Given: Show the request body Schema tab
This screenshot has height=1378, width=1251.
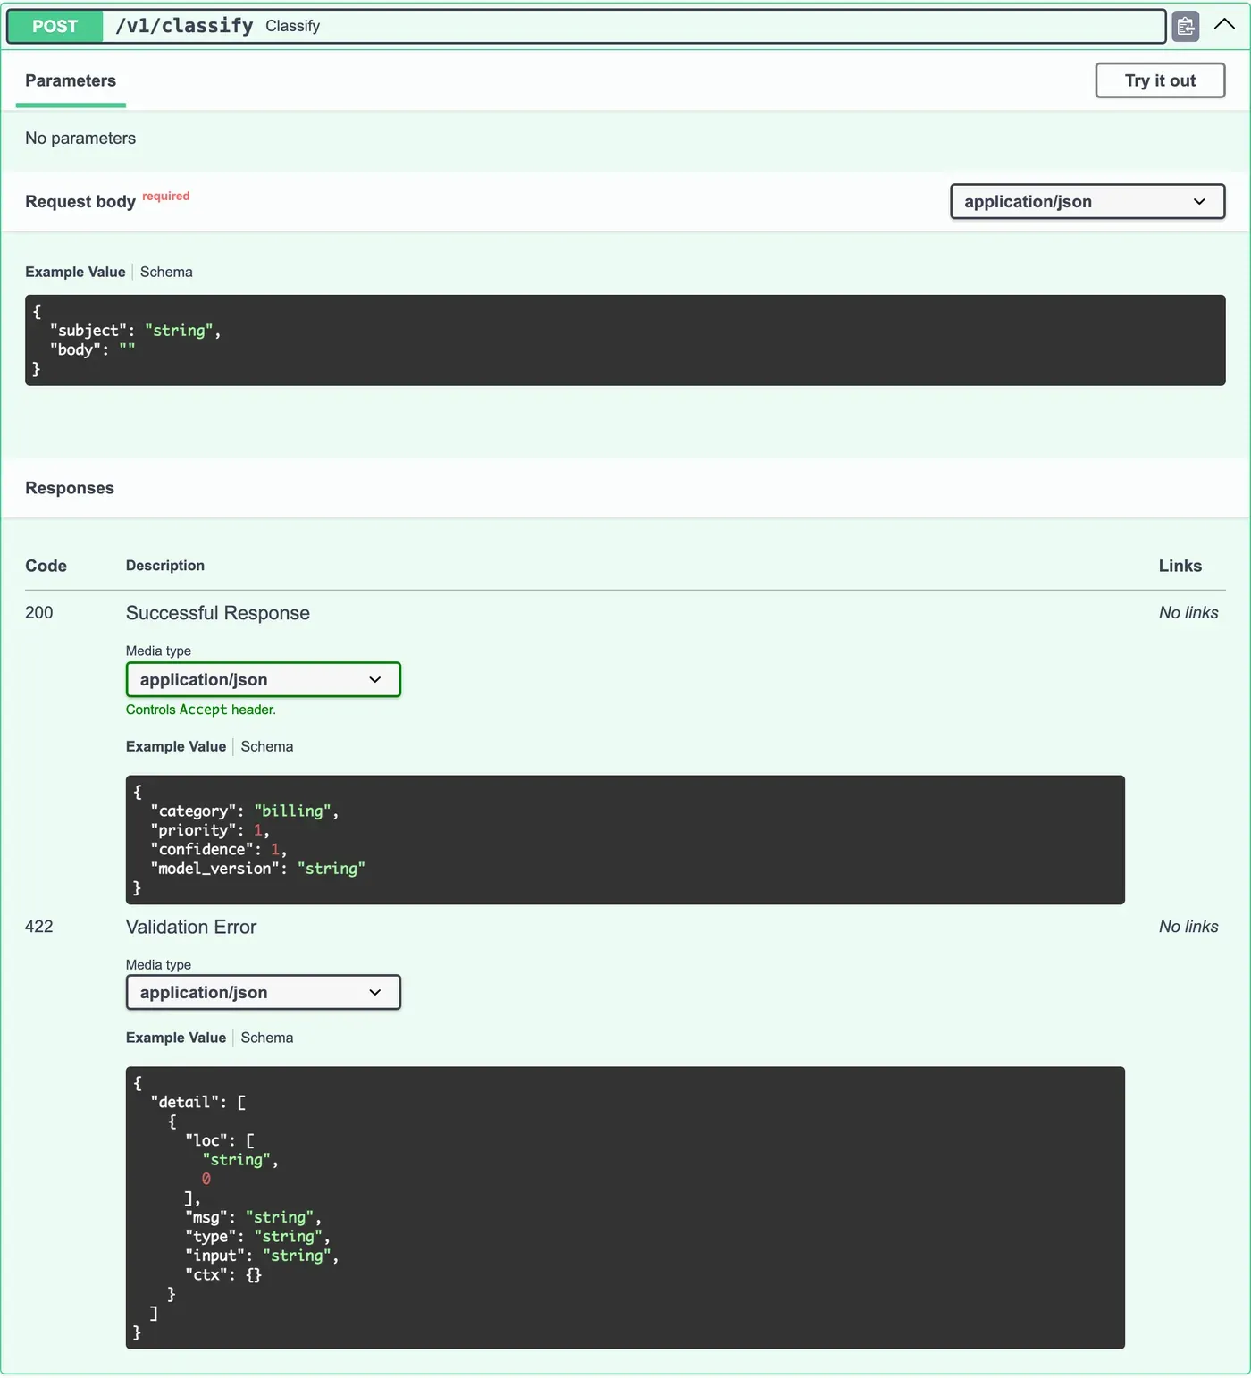Looking at the screenshot, I should 166,273.
